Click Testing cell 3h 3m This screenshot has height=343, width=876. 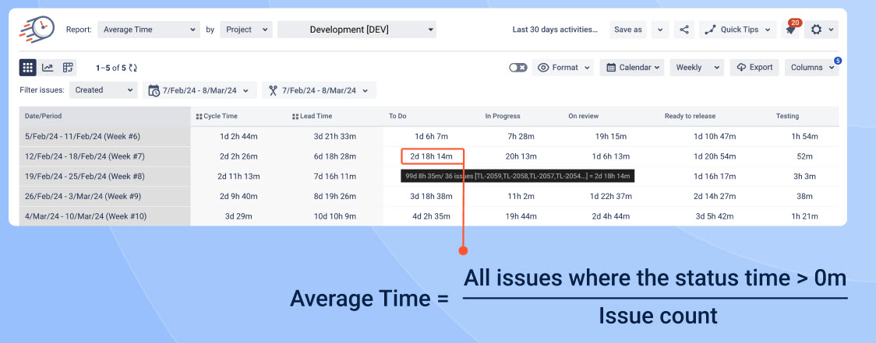tap(805, 177)
